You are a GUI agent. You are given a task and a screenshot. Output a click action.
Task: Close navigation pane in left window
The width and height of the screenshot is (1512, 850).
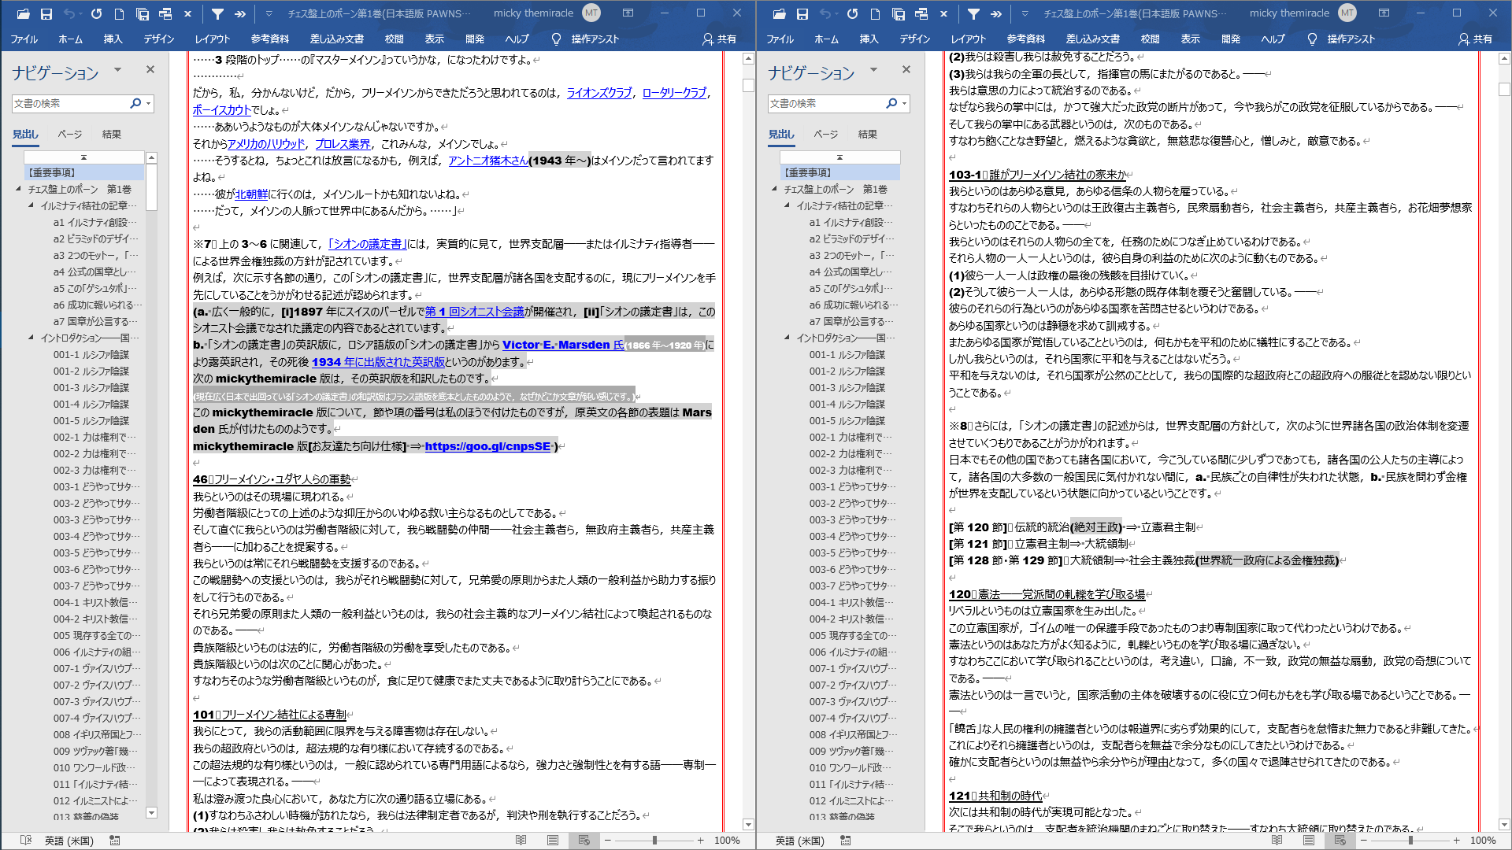[x=150, y=70]
